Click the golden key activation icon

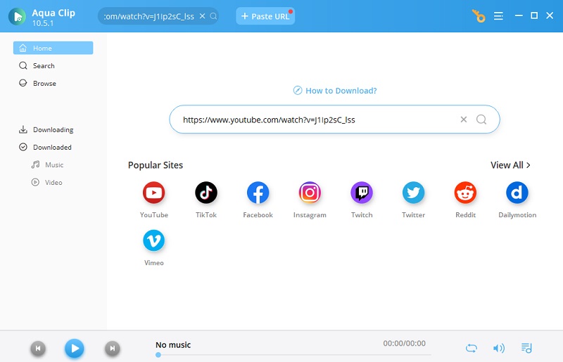coord(479,15)
